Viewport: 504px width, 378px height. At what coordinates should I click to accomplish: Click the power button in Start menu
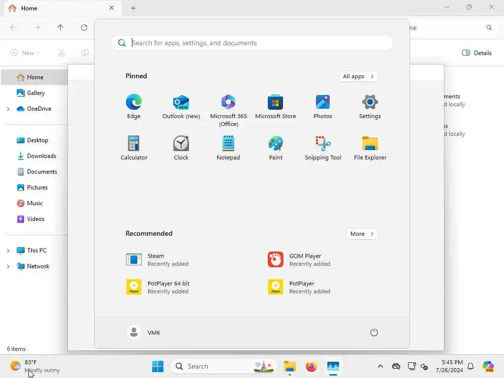tap(374, 332)
